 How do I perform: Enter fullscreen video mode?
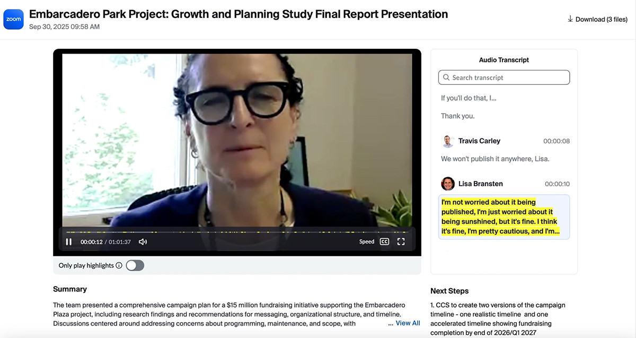click(x=401, y=242)
